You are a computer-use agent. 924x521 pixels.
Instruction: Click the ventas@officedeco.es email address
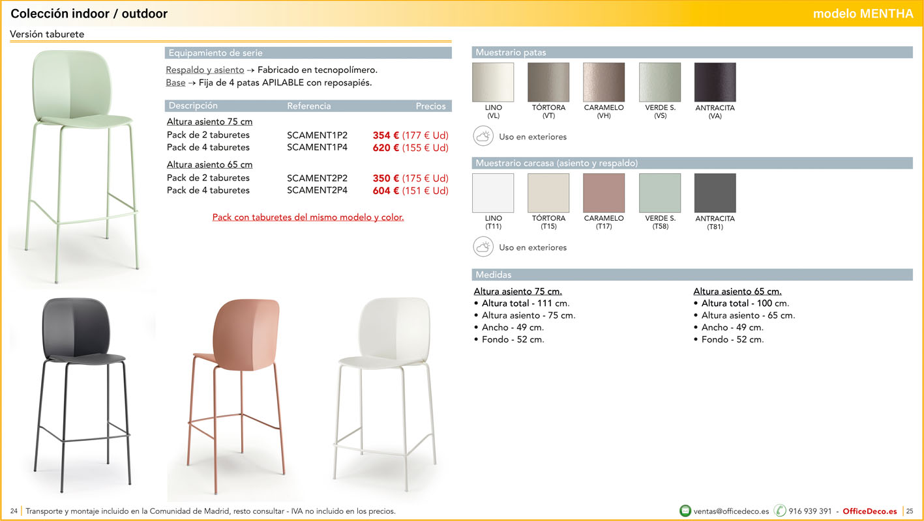click(731, 511)
